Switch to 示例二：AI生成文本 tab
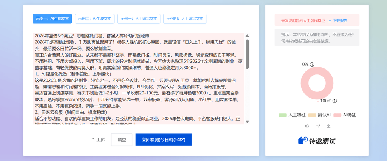 coord(94,19)
